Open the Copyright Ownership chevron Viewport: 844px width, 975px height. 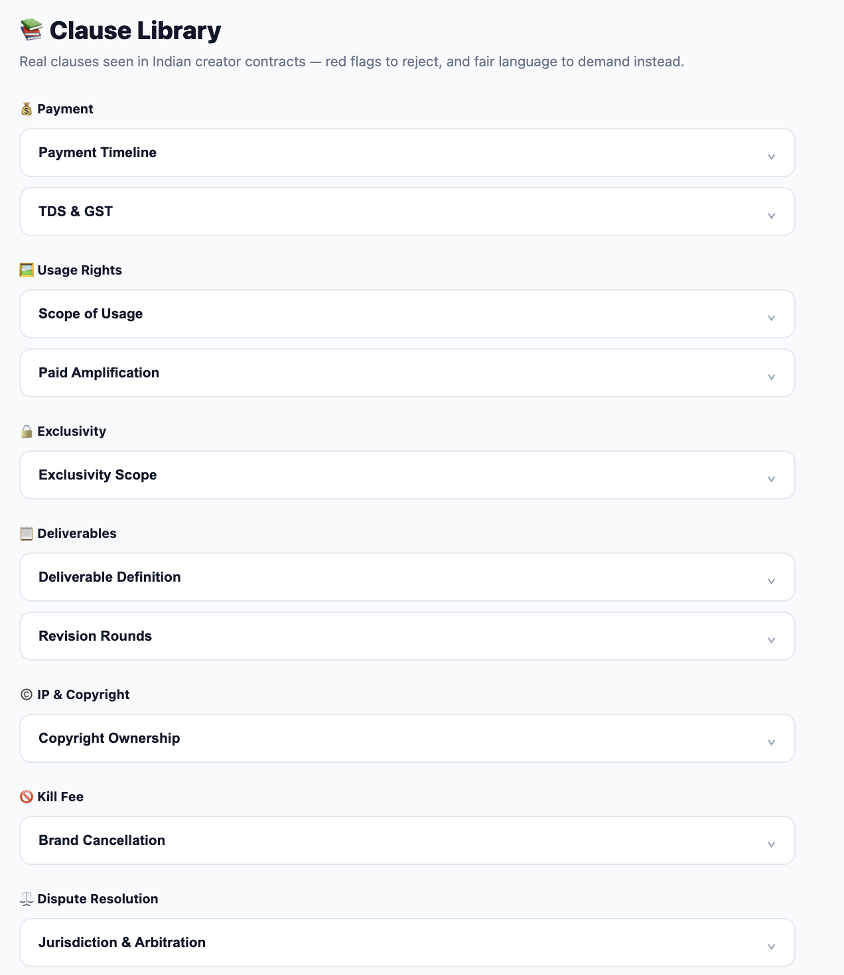pyautogui.click(x=770, y=743)
